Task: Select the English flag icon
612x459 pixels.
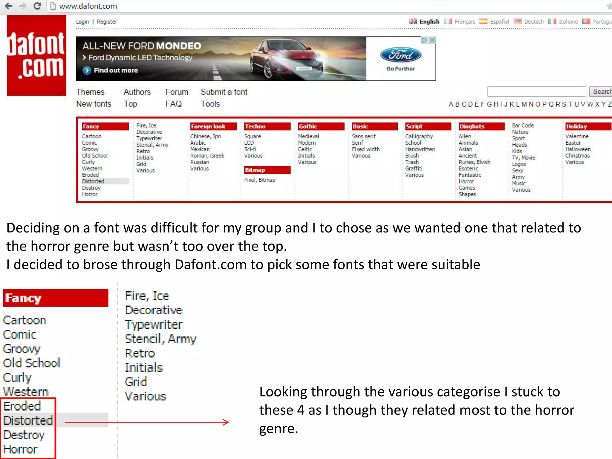Action: (x=412, y=22)
